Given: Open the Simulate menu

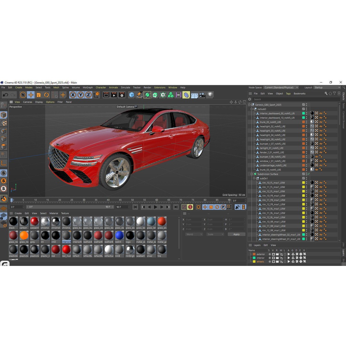Looking at the screenshot, I should pos(125,87).
